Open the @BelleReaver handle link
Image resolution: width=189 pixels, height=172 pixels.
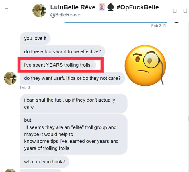(x=66, y=15)
